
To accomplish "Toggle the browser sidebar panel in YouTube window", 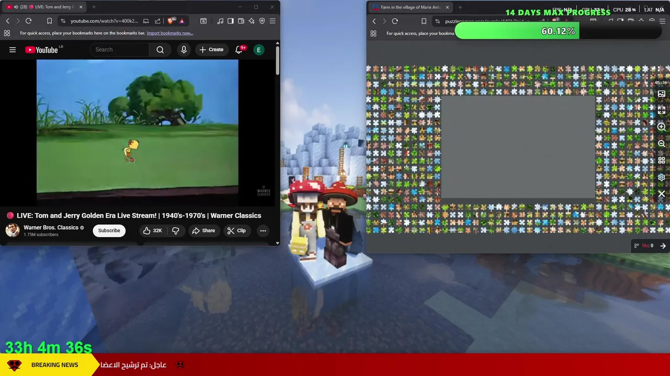I will tap(231, 21).
